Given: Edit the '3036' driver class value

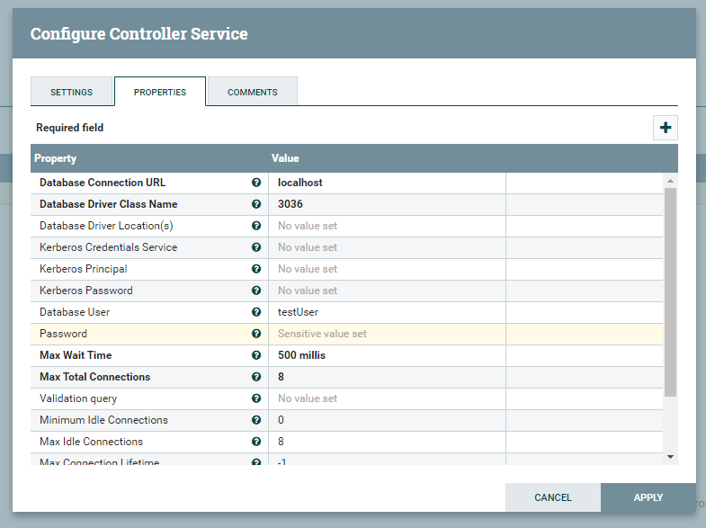Looking at the screenshot, I should [387, 204].
